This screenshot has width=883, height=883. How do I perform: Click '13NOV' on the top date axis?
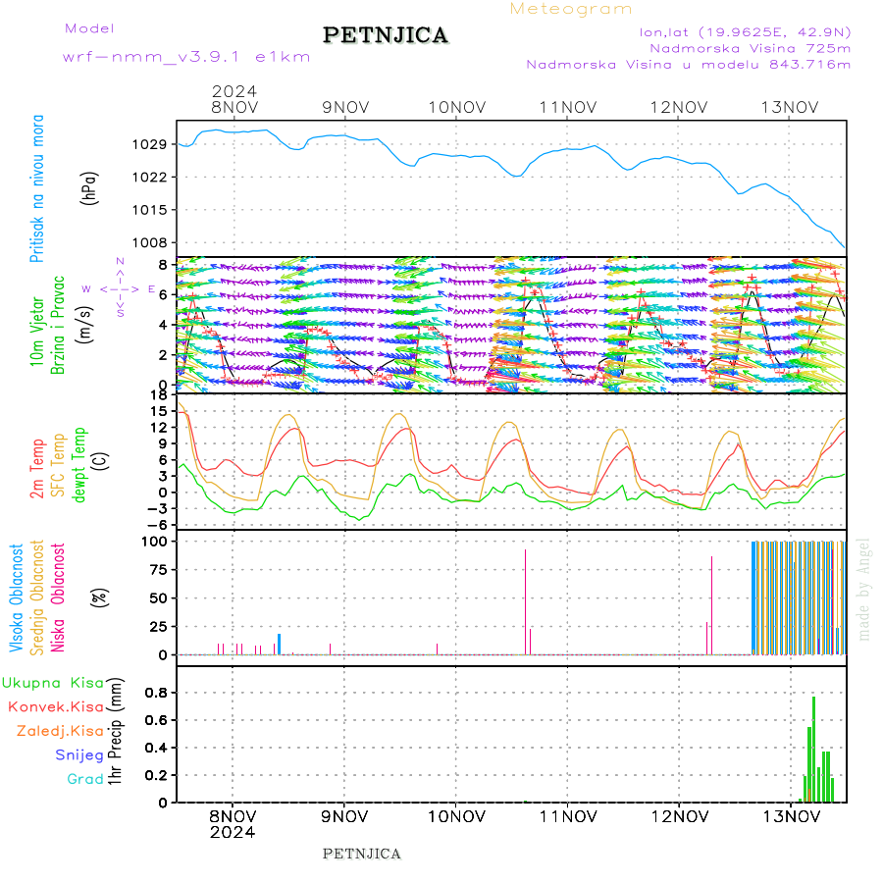pyautogui.click(x=790, y=108)
